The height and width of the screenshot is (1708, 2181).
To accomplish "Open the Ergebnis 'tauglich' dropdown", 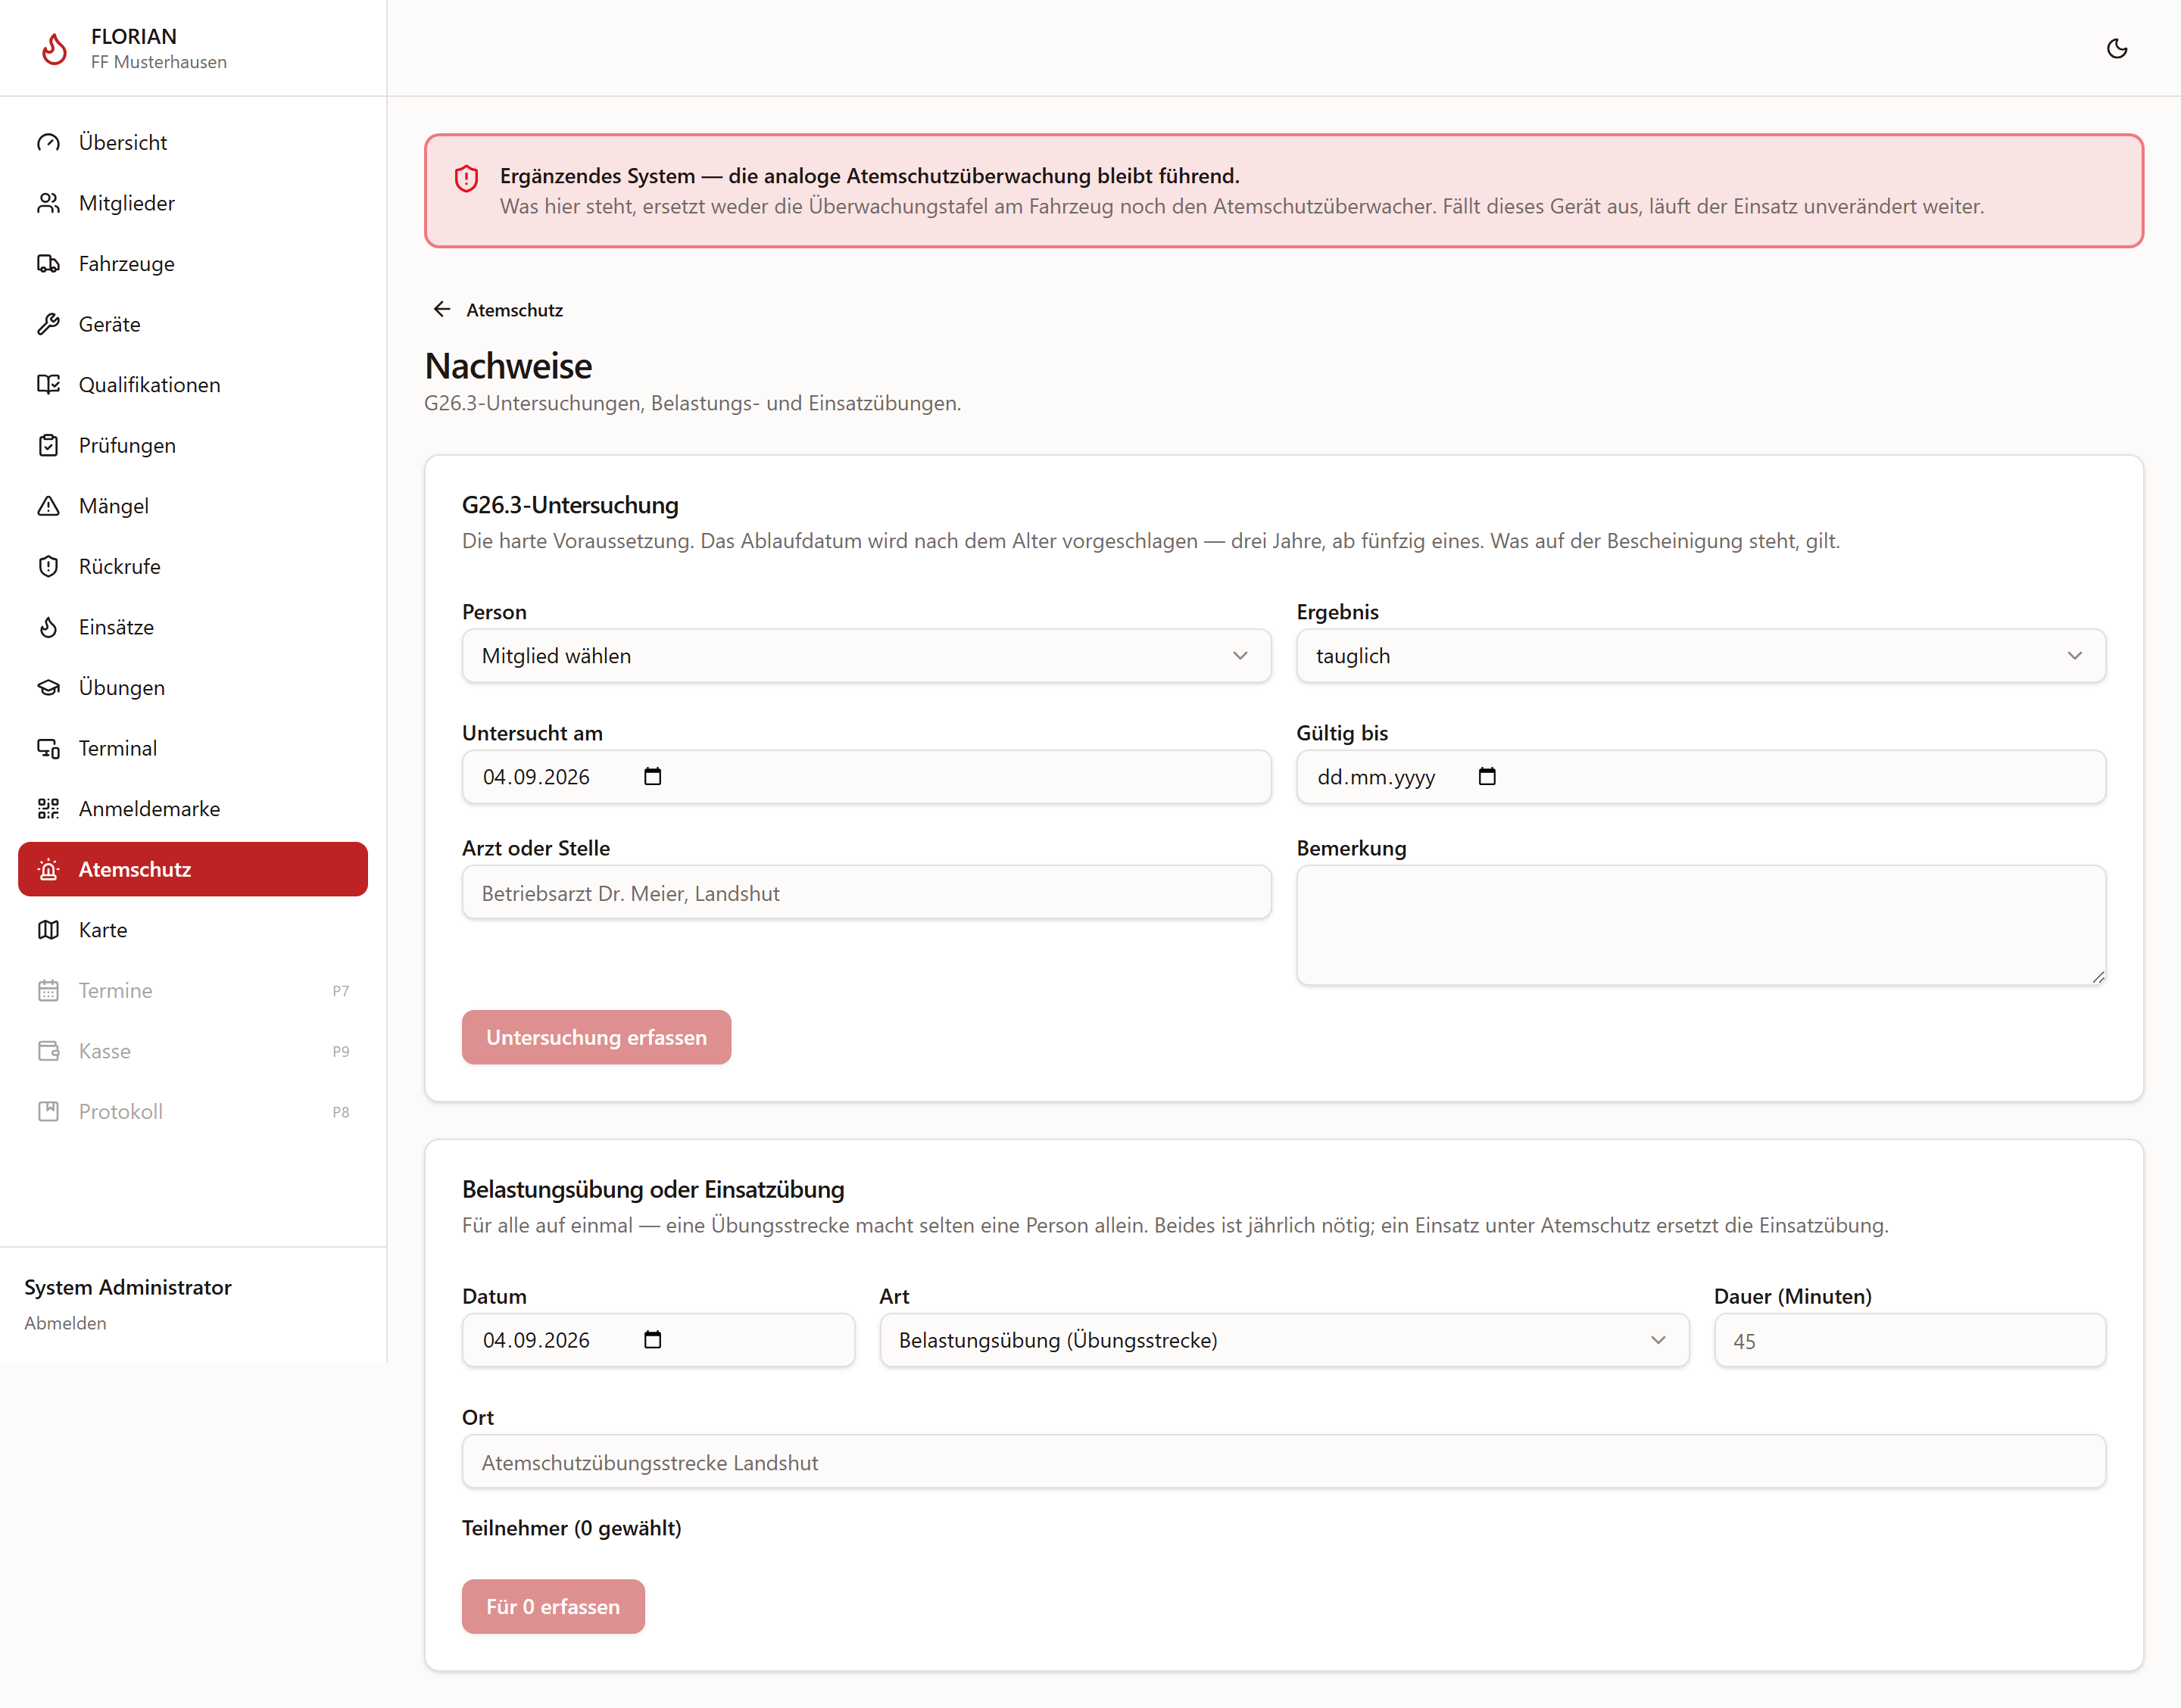I will (x=1701, y=656).
